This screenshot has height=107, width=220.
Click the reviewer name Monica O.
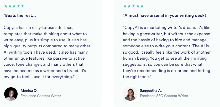(x=29, y=91)
